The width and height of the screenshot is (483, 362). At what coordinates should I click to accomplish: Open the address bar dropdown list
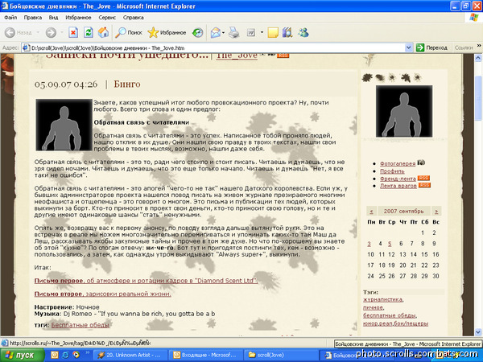point(408,47)
